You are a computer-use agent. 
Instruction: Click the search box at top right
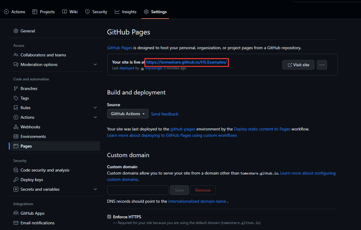pos(327,1)
